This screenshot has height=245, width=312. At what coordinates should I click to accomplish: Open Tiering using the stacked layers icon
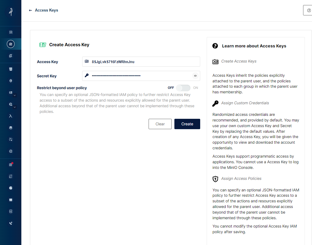tap(11, 128)
